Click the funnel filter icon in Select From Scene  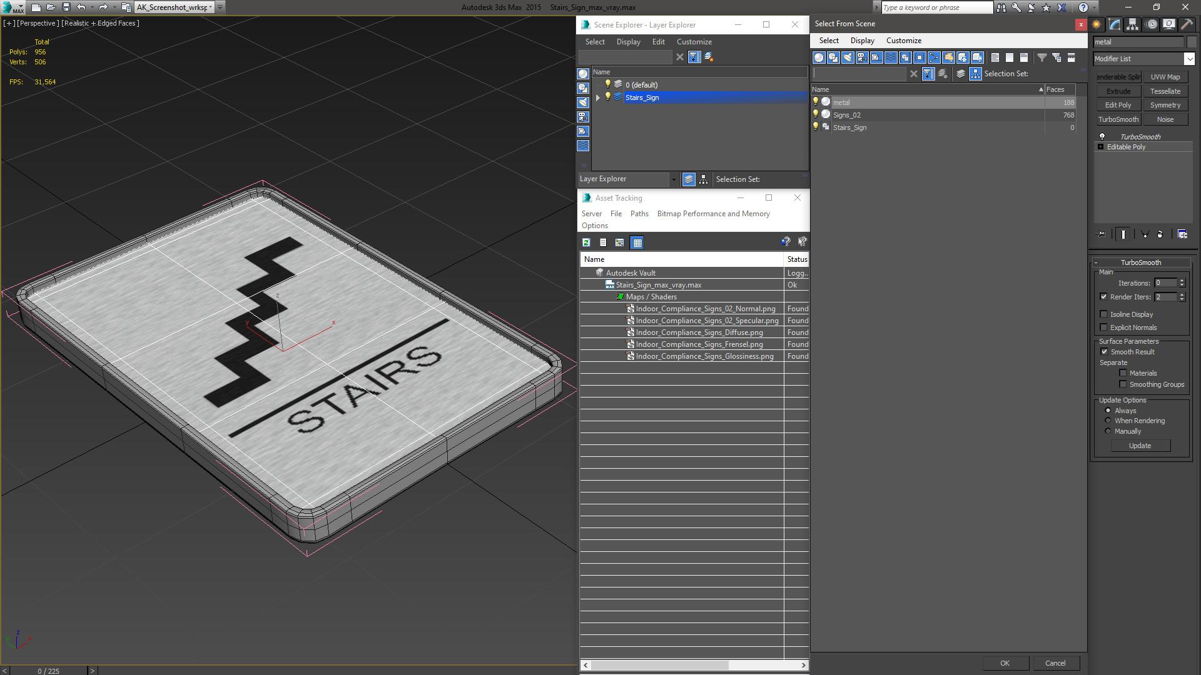tap(1042, 57)
